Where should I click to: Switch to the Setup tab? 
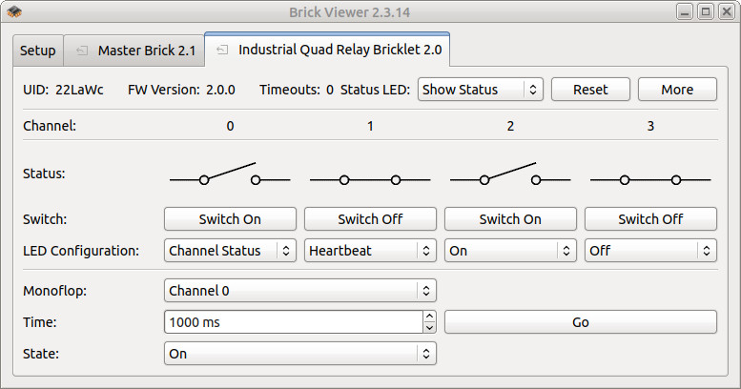coord(37,51)
